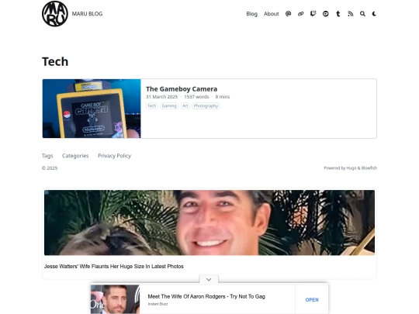Click the 31 March 2025 date text
Viewport: 419px width, 314px height.
[x=161, y=97]
